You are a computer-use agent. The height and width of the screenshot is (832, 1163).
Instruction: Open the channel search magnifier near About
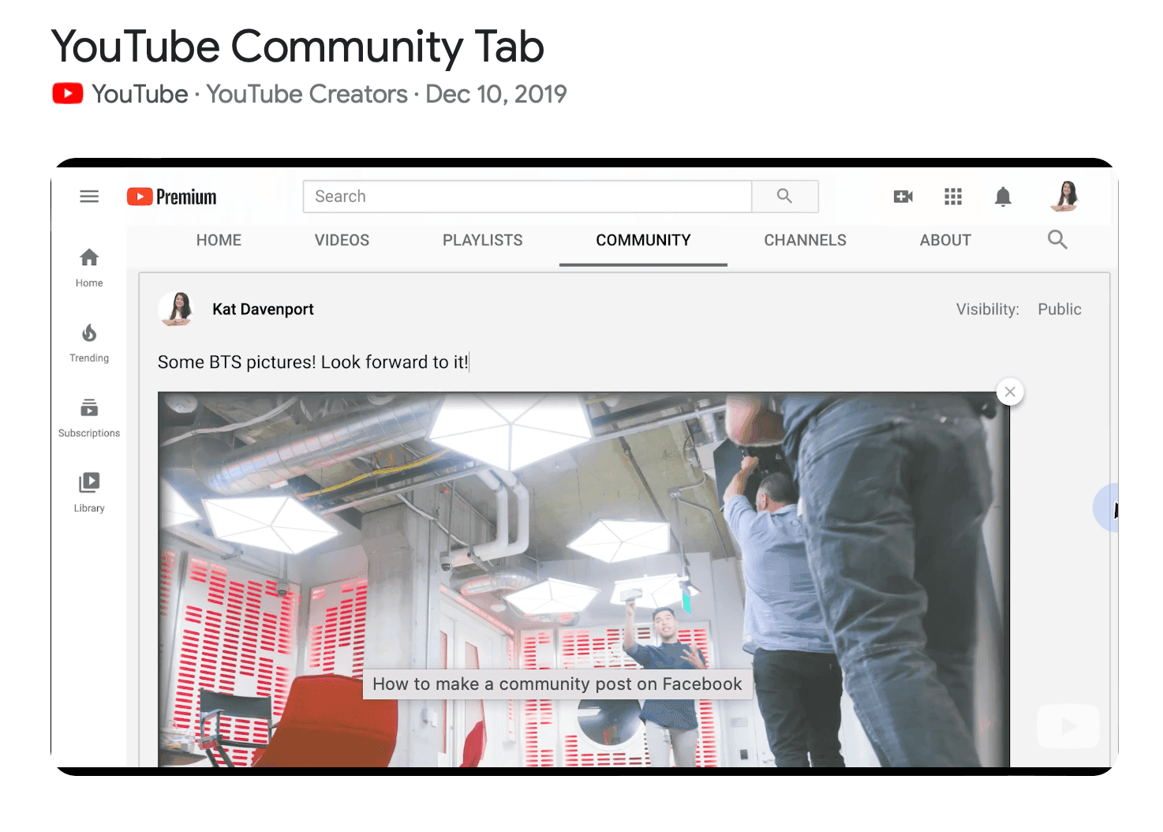coord(1057,240)
